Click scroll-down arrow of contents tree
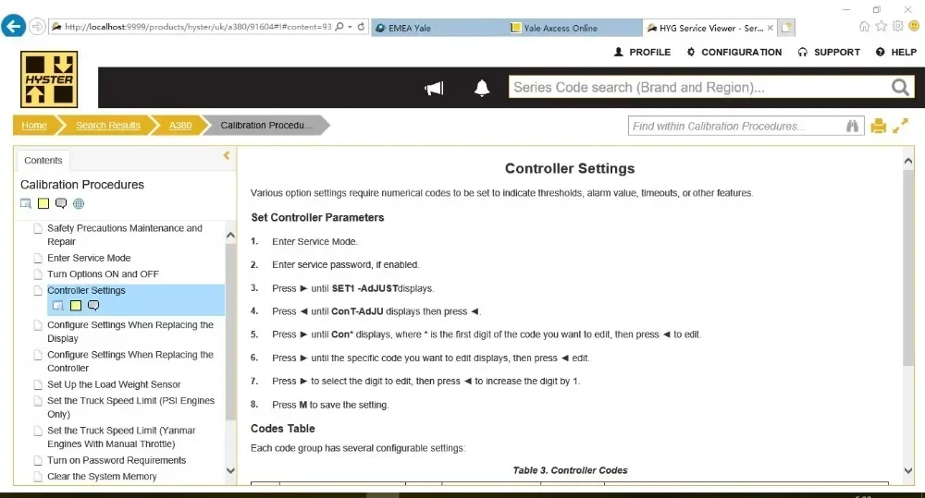Screen dimensions: 925x498 (x=230, y=470)
